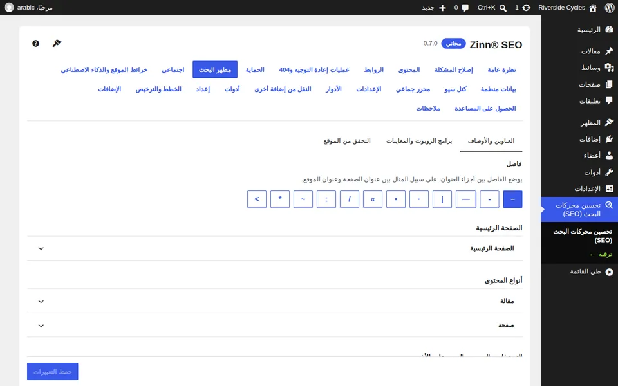
Task: Select the en dash separator
Action: 512,199
